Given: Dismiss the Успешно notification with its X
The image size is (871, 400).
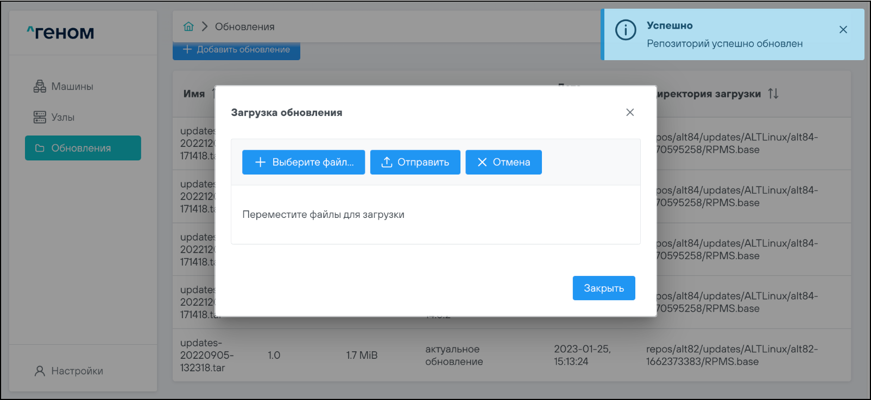Looking at the screenshot, I should pyautogui.click(x=843, y=30).
